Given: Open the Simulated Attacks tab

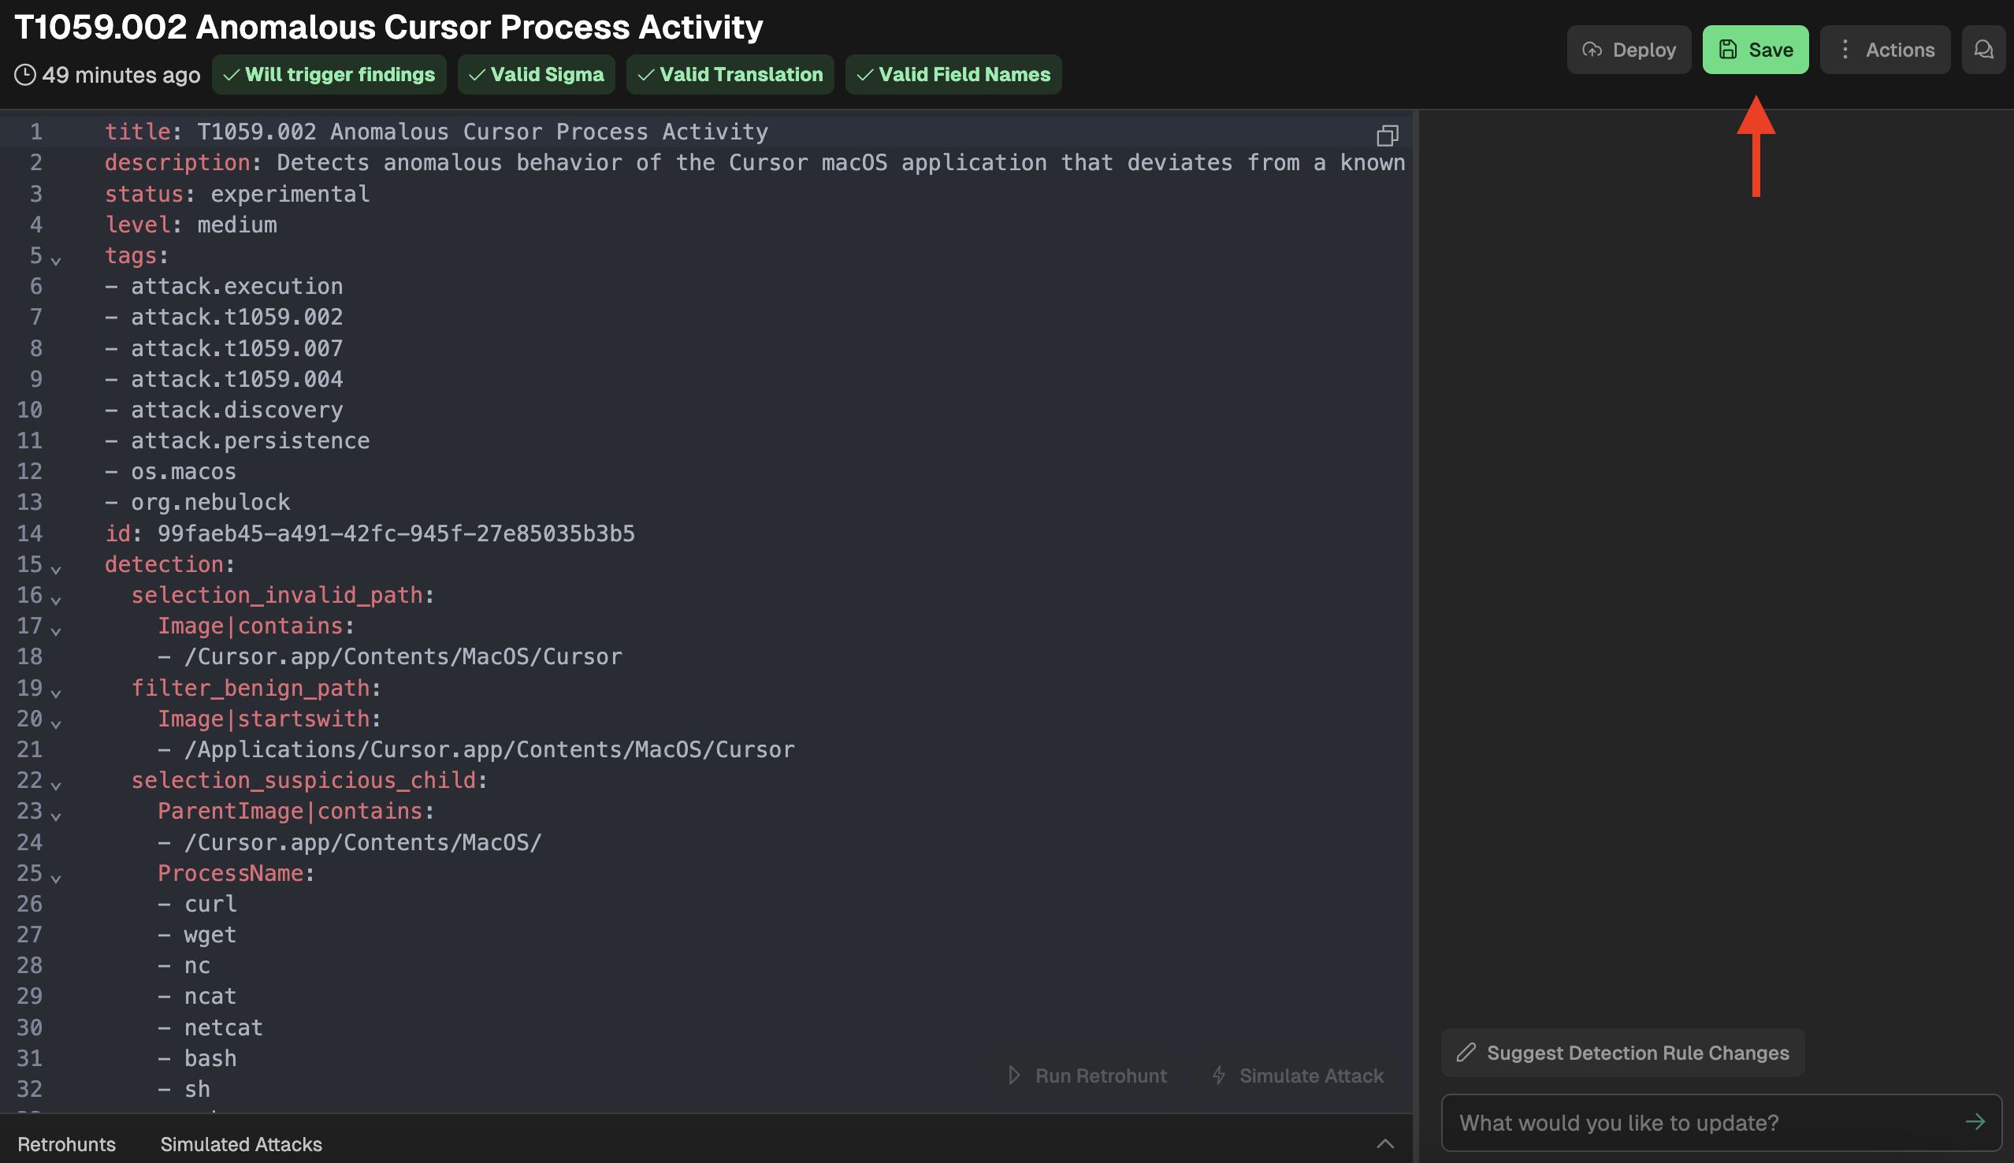Looking at the screenshot, I should click(241, 1144).
